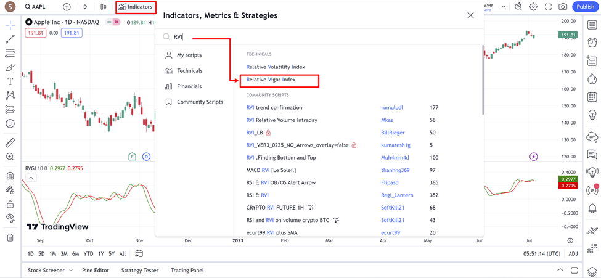Open the candlestick chart style selector

pyautogui.click(x=103, y=7)
